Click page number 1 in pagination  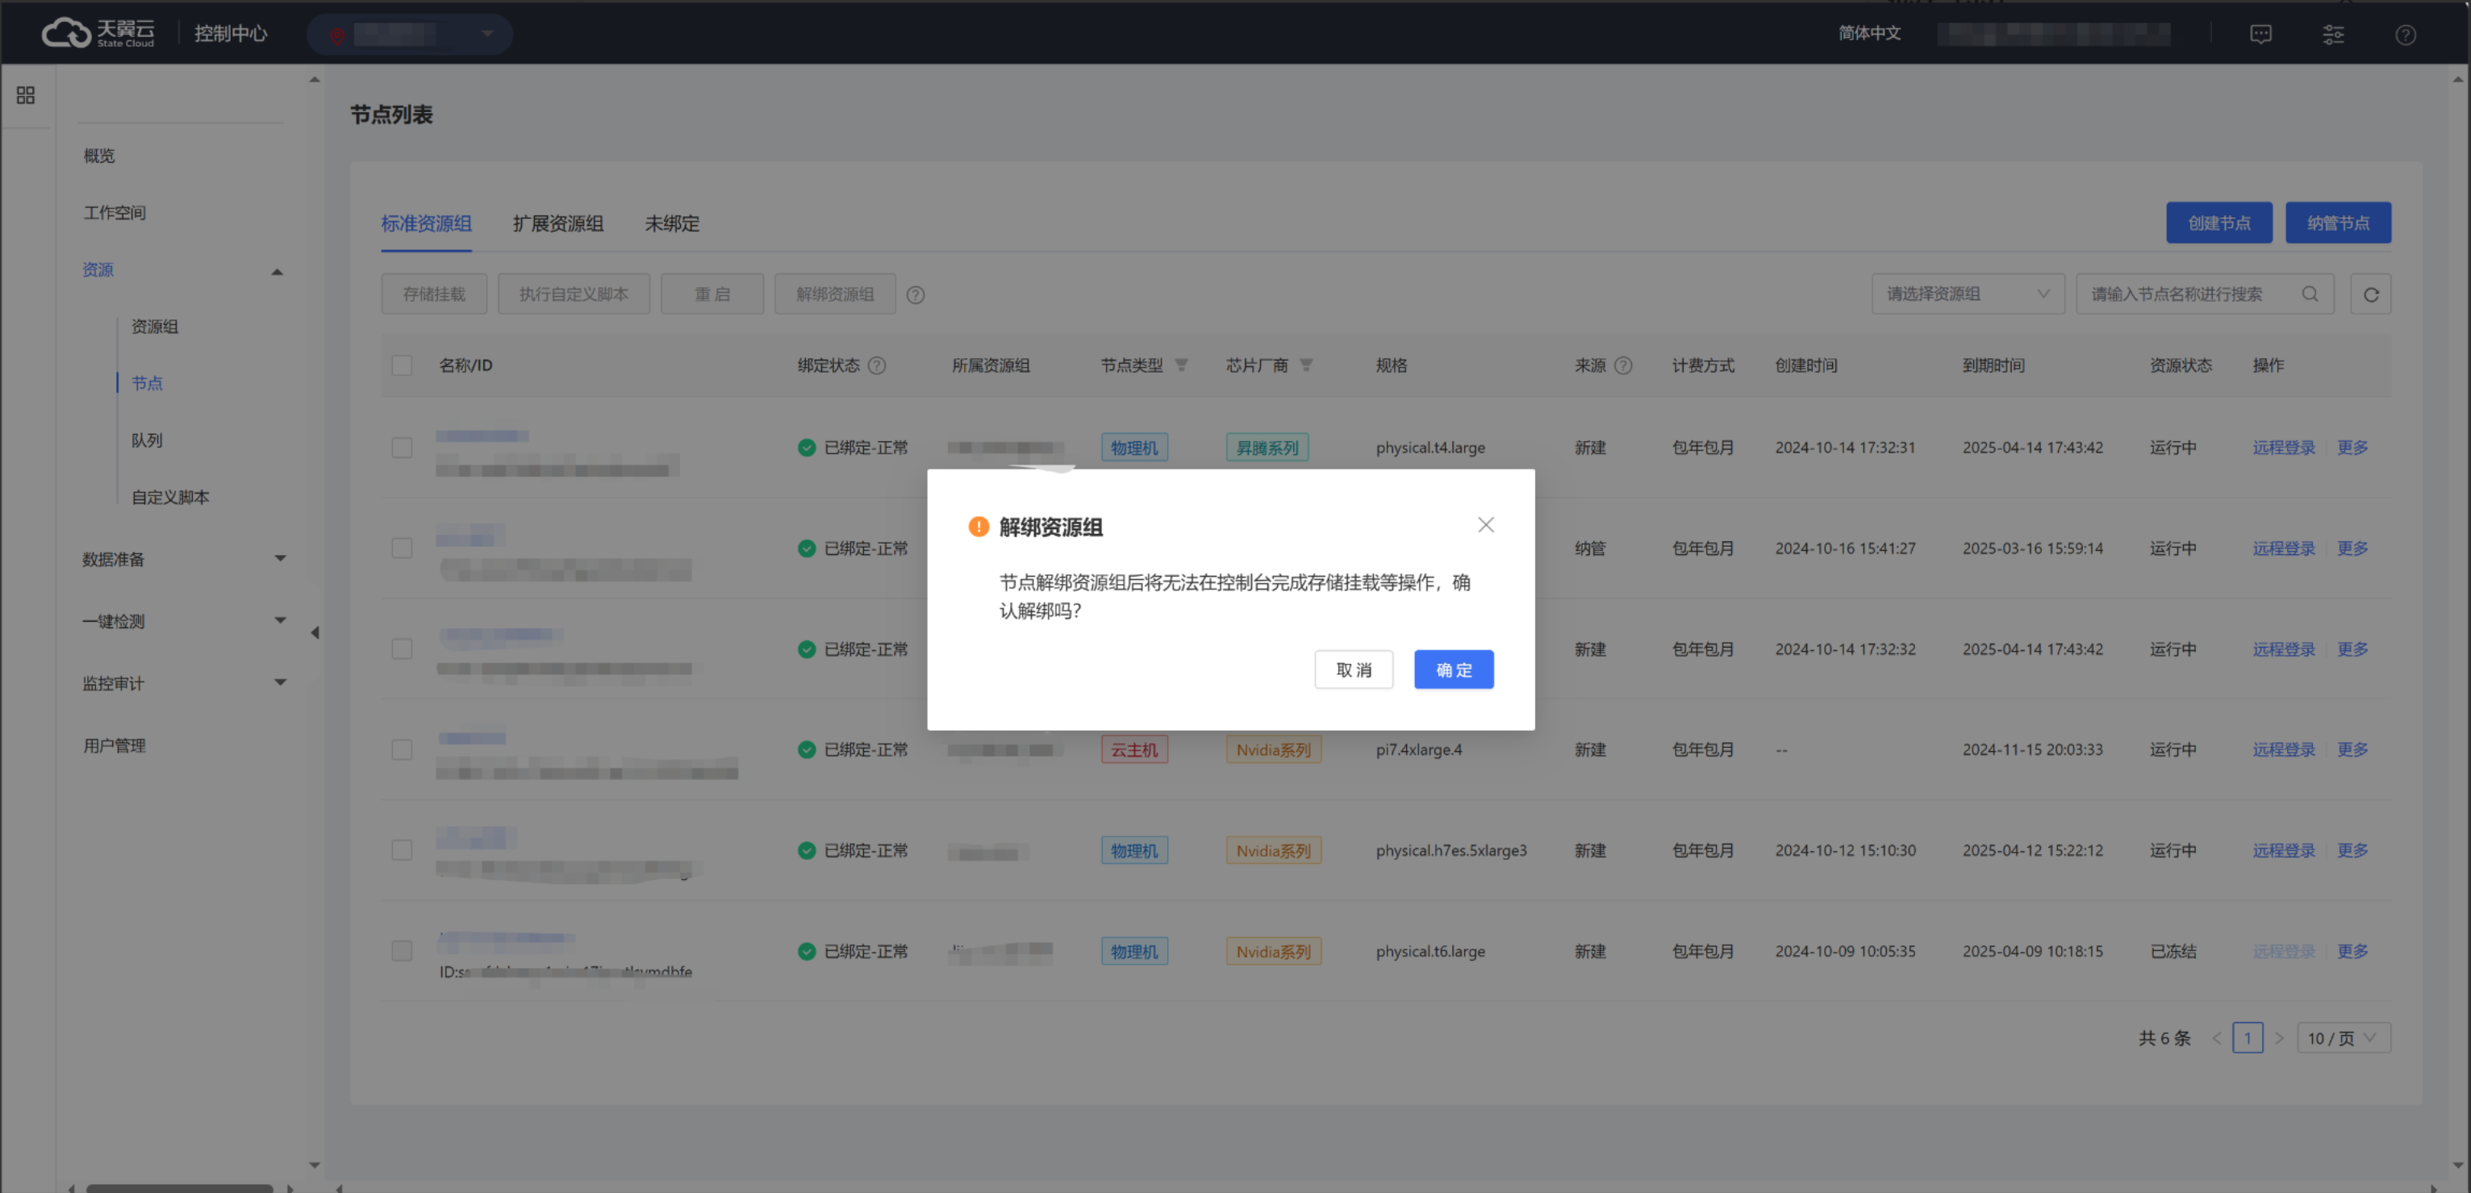[2248, 1037]
